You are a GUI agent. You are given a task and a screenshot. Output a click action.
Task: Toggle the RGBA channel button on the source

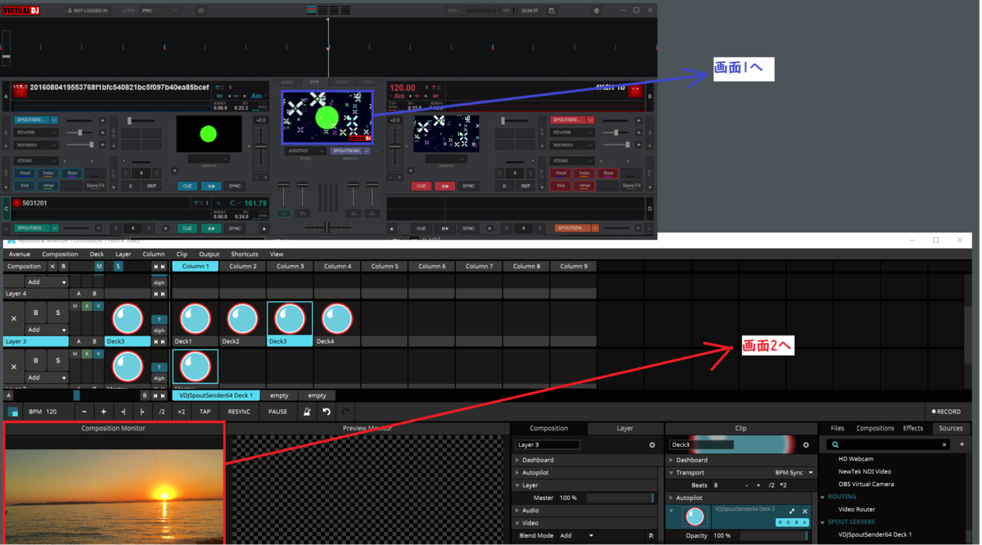[792, 522]
